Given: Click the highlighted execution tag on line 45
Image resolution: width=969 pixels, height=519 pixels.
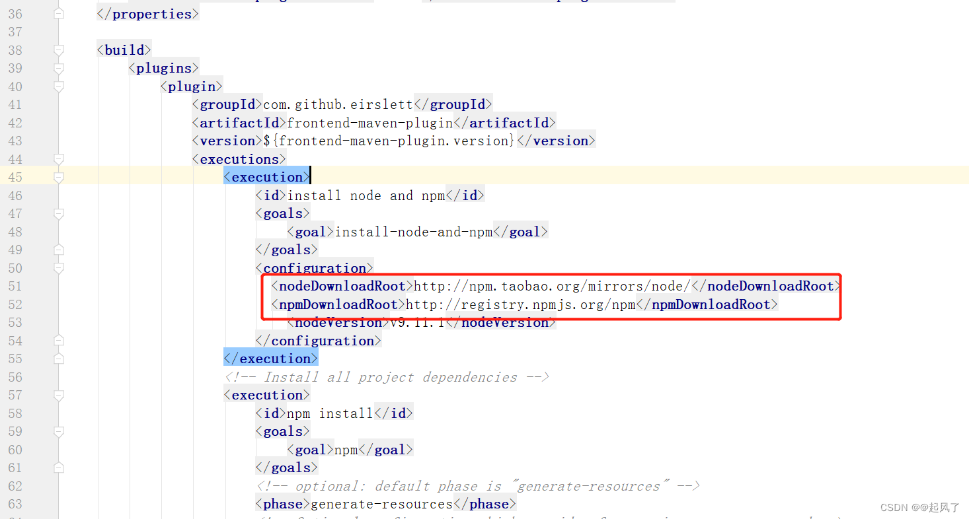Looking at the screenshot, I should (267, 177).
